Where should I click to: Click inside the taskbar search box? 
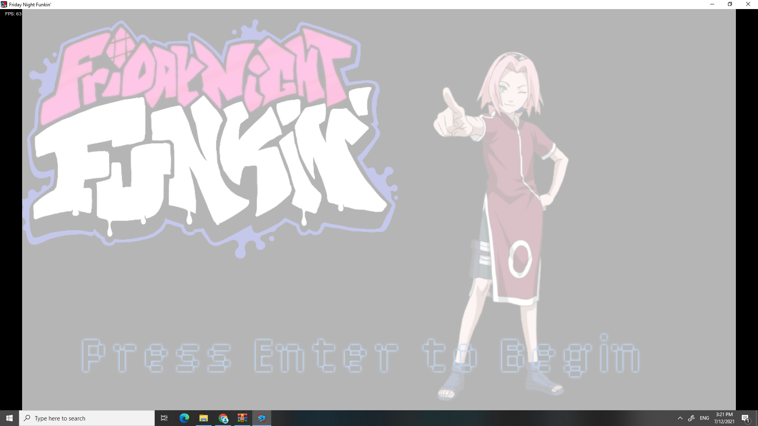[87, 418]
